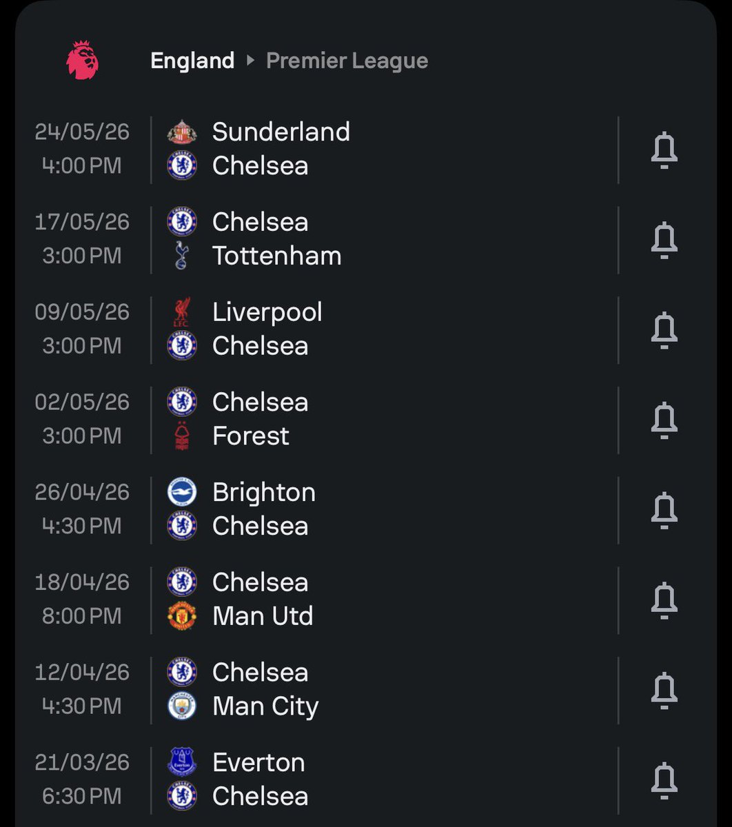This screenshot has width=732, height=827.
Task: Turn on bell for Everton vs Chelsea
Action: click(664, 781)
